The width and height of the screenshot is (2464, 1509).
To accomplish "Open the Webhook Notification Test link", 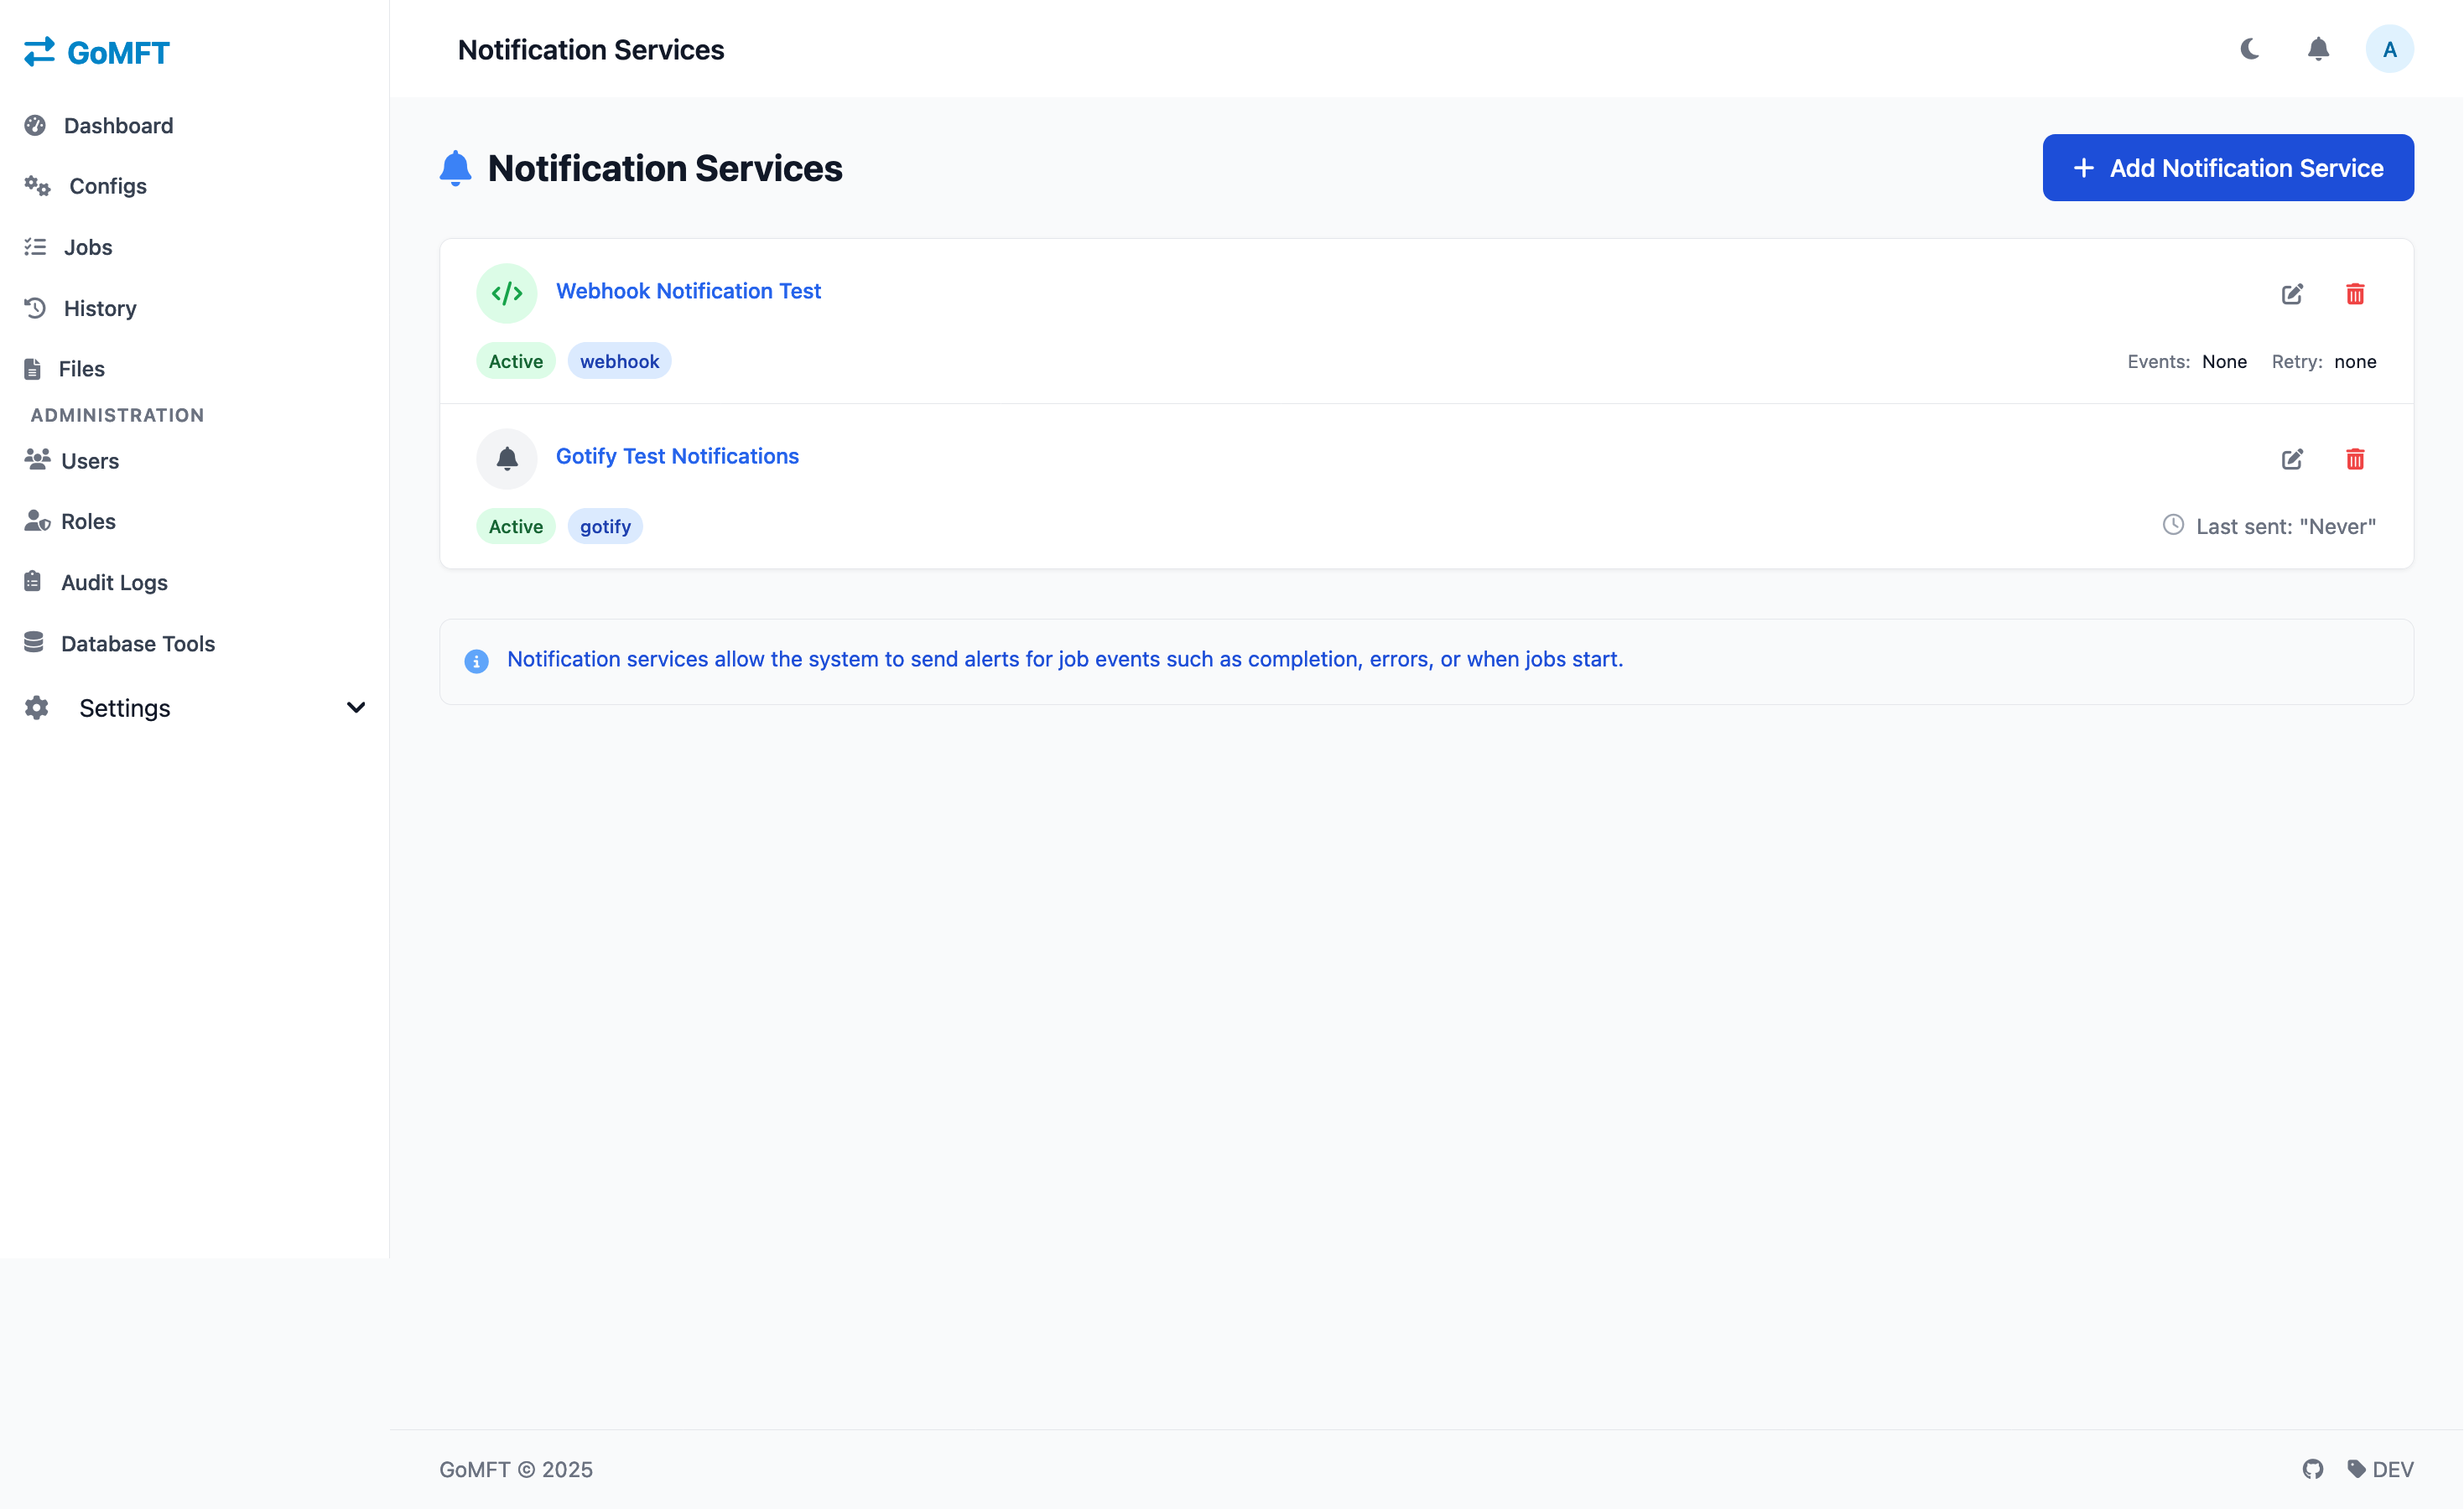I will [x=688, y=291].
